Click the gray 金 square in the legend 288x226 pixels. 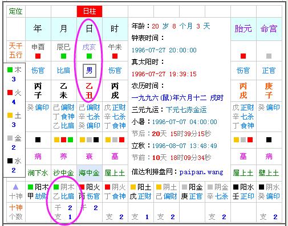(x=10, y=138)
